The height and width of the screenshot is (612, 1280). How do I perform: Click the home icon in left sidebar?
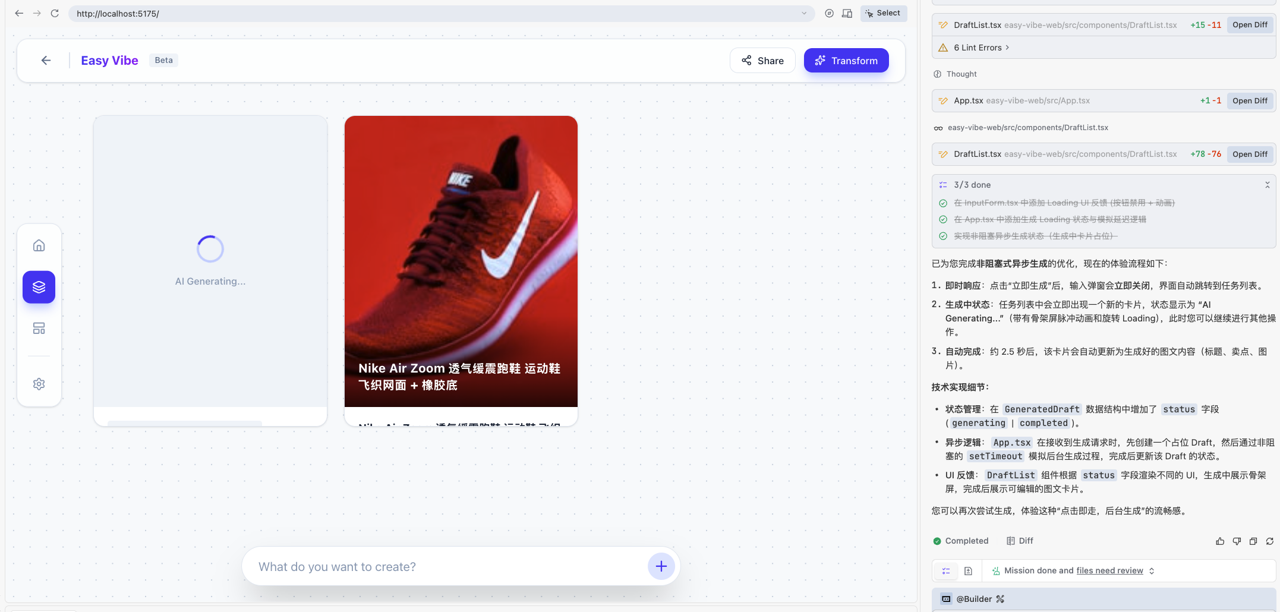click(x=39, y=245)
